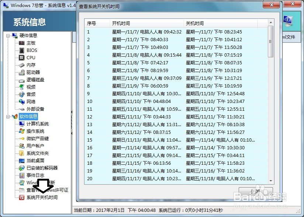304x217 pixels.
Task: Click the main window resize grip
Action: (298, 211)
